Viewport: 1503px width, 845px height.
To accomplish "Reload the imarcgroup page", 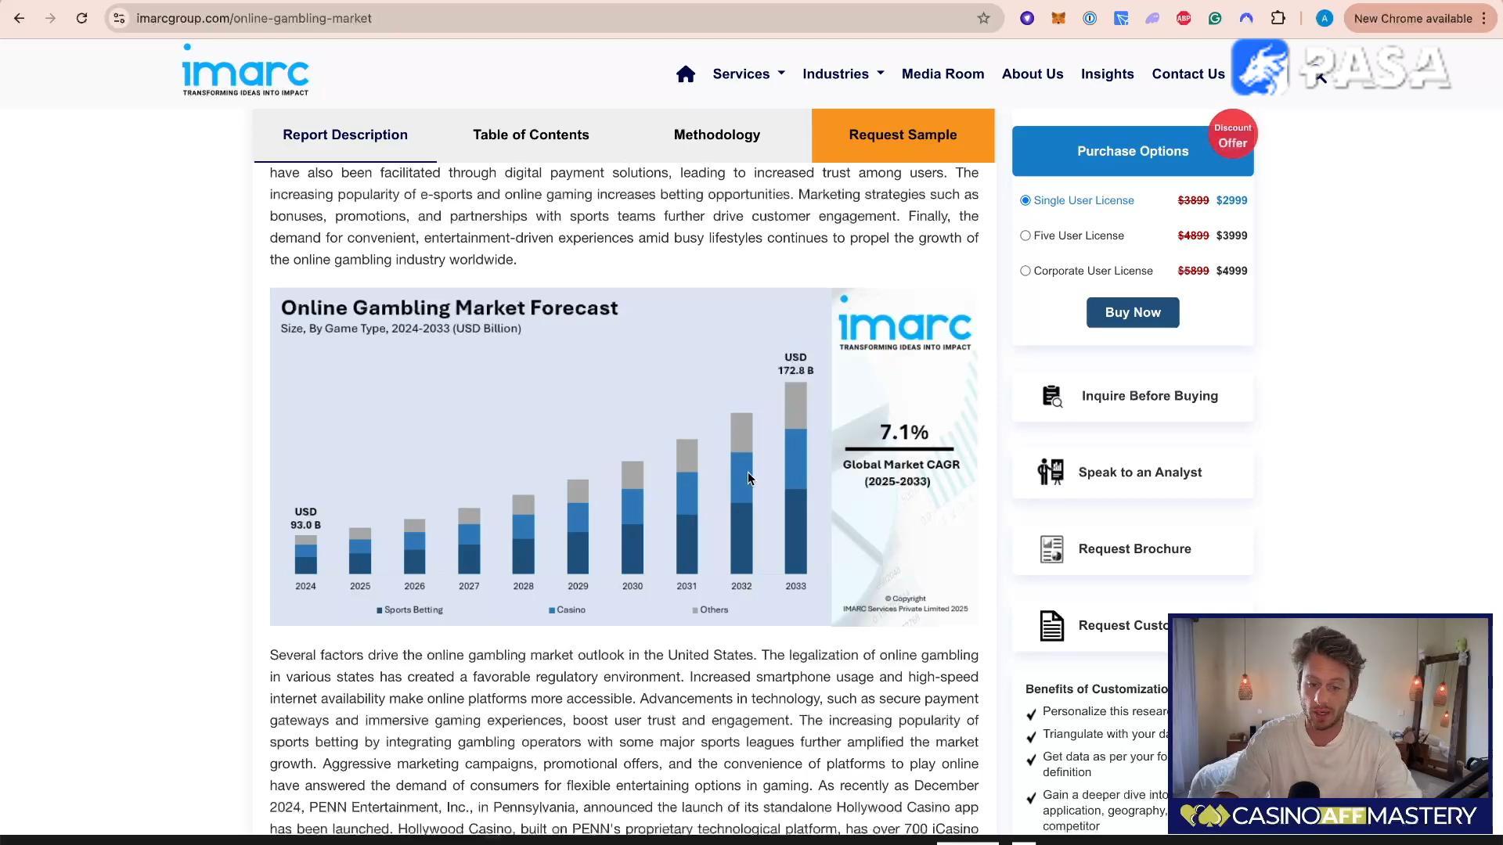I will pyautogui.click(x=81, y=18).
